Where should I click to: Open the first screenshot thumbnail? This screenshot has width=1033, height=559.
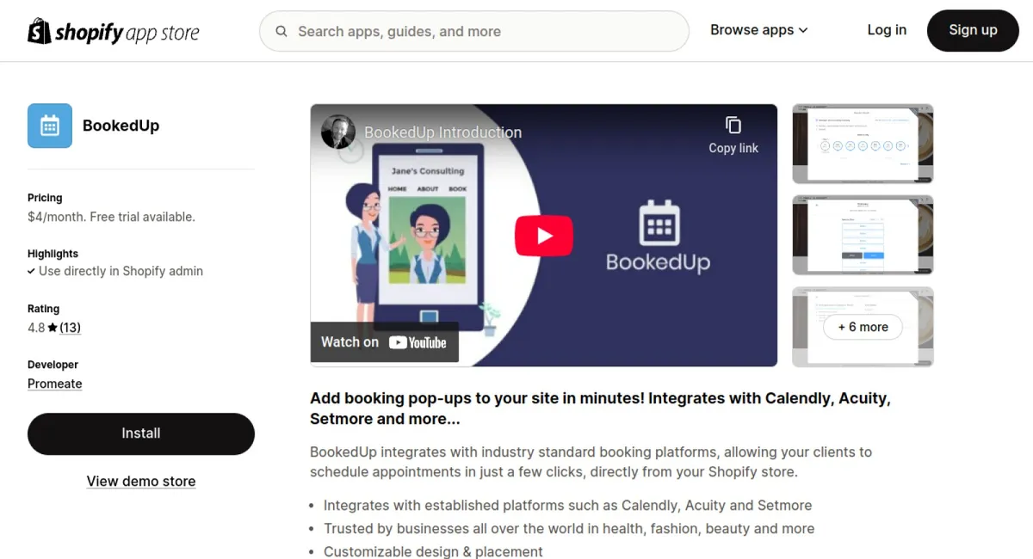coord(863,144)
